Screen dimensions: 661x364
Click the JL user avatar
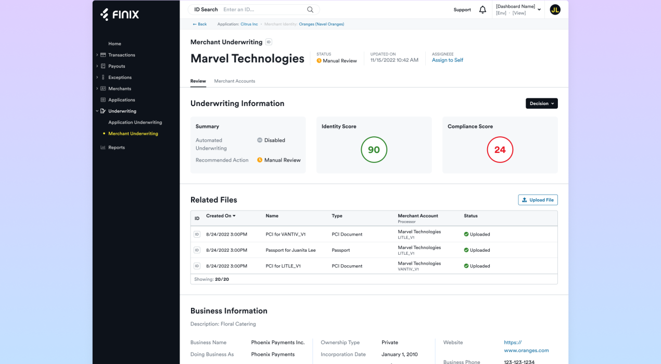click(x=555, y=10)
